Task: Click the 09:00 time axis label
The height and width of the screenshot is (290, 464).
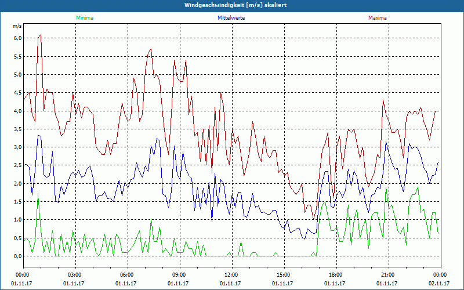Action: [x=180, y=275]
